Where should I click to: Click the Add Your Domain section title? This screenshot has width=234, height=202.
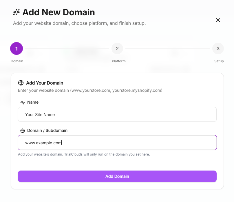point(45,83)
